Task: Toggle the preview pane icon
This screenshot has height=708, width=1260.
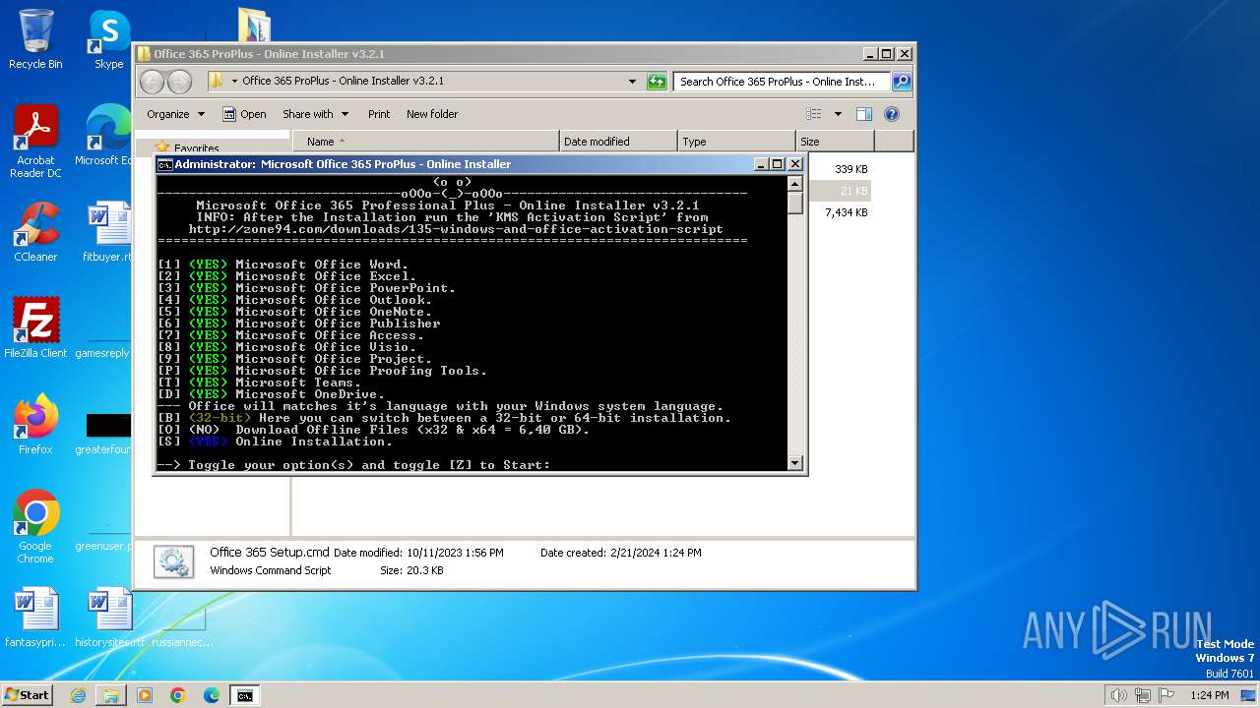Action: tap(864, 114)
